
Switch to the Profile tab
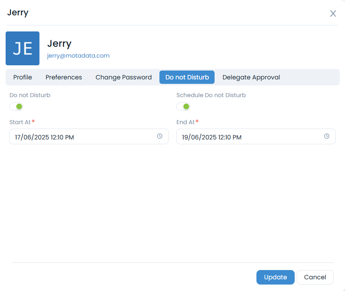(23, 77)
